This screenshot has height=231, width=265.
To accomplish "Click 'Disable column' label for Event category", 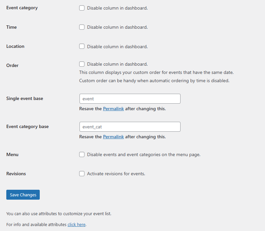I will 117,8.
